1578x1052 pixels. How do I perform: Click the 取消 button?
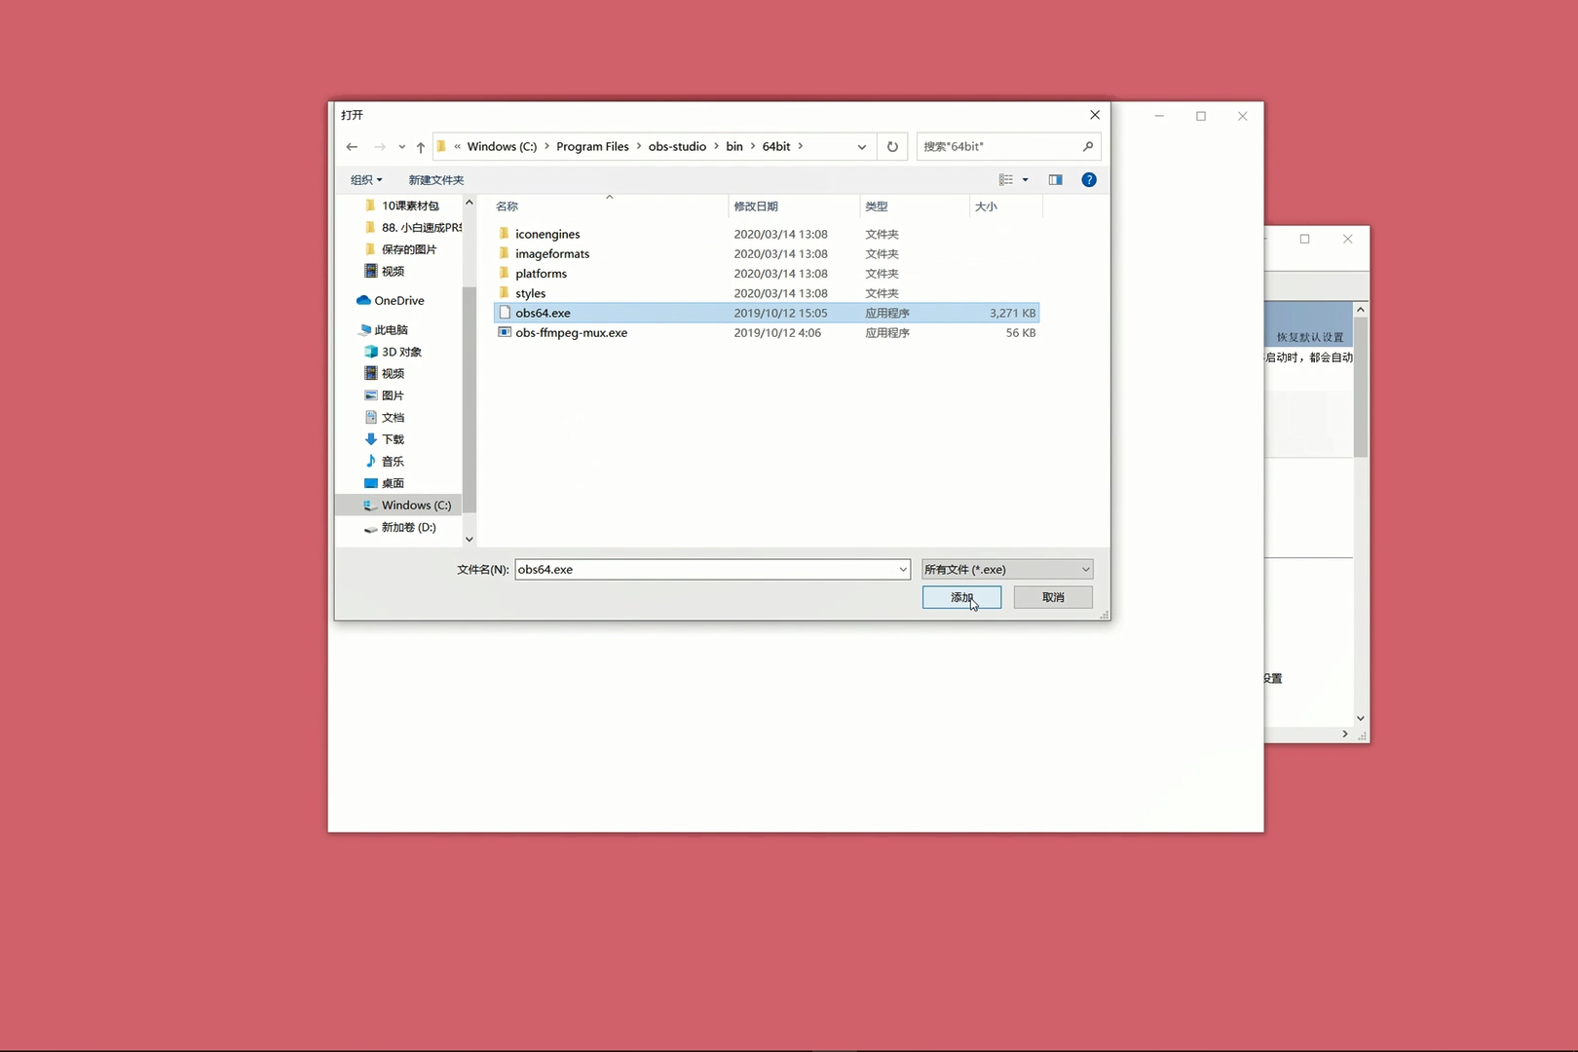[x=1053, y=597]
